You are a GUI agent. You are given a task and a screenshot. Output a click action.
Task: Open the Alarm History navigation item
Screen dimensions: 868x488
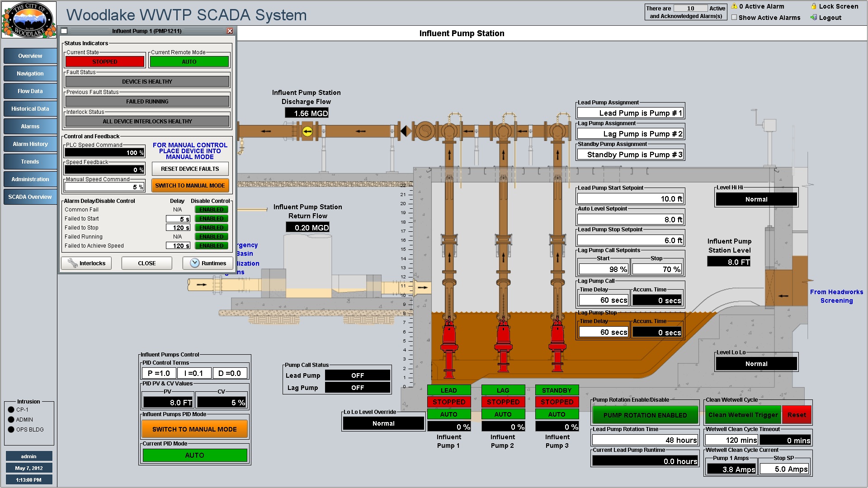(x=30, y=144)
